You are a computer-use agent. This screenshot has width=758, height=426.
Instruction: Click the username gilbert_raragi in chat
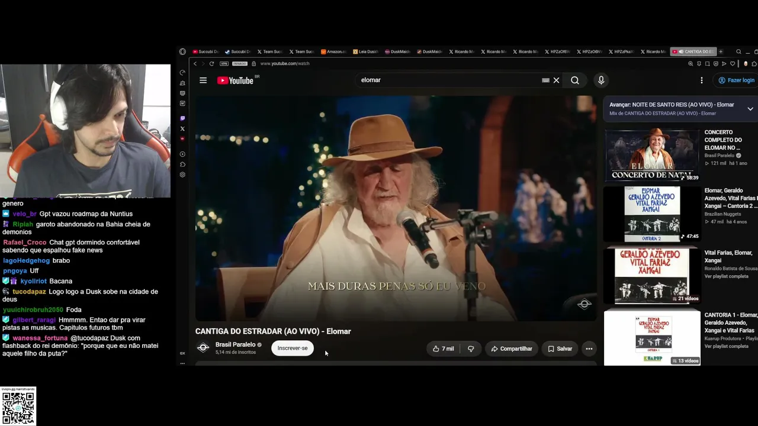pos(34,320)
